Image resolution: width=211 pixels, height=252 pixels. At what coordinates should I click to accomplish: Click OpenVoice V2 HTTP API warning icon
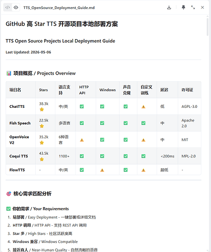[82, 140]
